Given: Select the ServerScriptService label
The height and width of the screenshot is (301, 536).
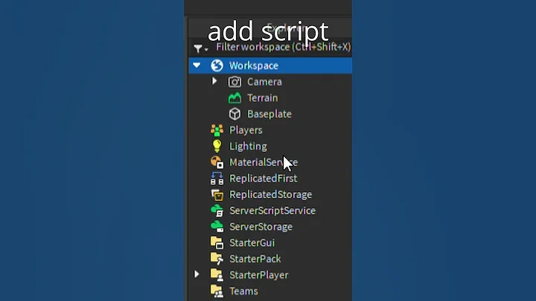Looking at the screenshot, I should [272, 210].
